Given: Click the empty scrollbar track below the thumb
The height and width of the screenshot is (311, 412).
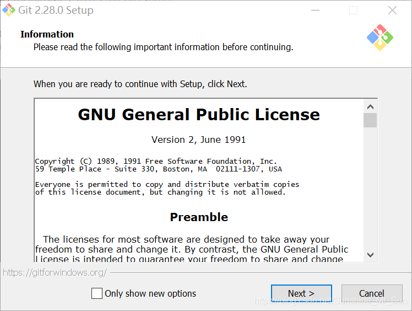Looking at the screenshot, I should coord(370,187).
